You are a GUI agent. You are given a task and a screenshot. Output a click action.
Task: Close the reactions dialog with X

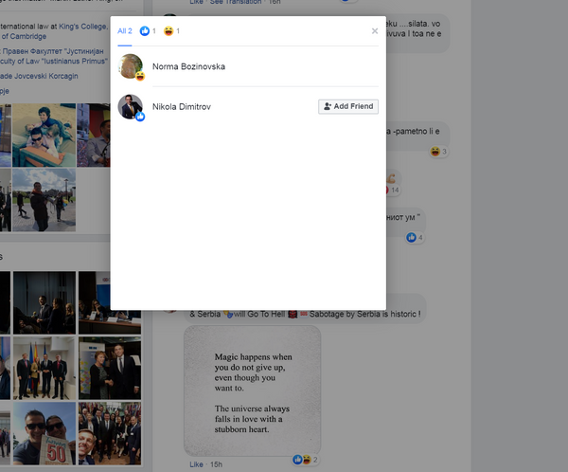[375, 31]
